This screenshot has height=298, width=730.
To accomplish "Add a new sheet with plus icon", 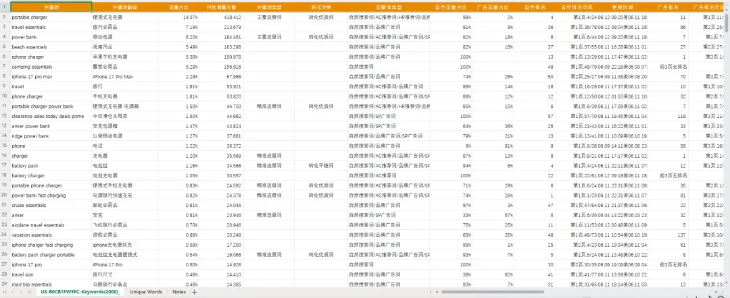I will (195, 292).
